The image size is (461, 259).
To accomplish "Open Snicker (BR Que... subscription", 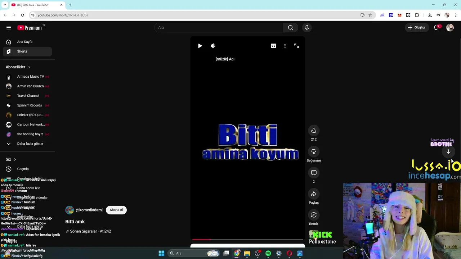I will [x=27, y=115].
